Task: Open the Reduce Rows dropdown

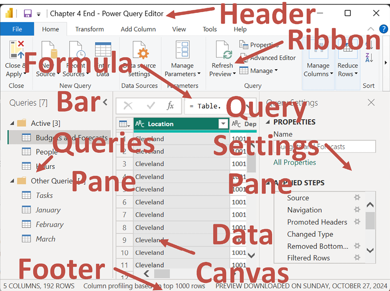Action: point(348,70)
